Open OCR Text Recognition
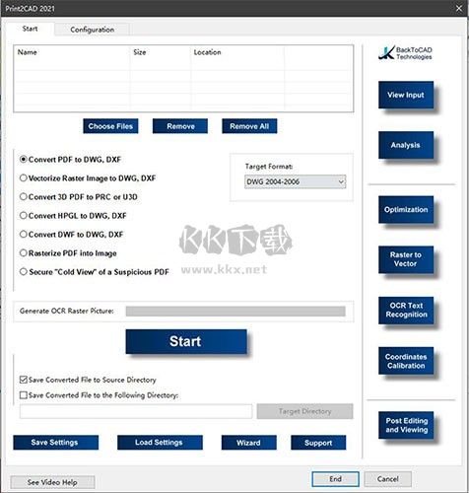The height and width of the screenshot is (493, 469). point(406,311)
